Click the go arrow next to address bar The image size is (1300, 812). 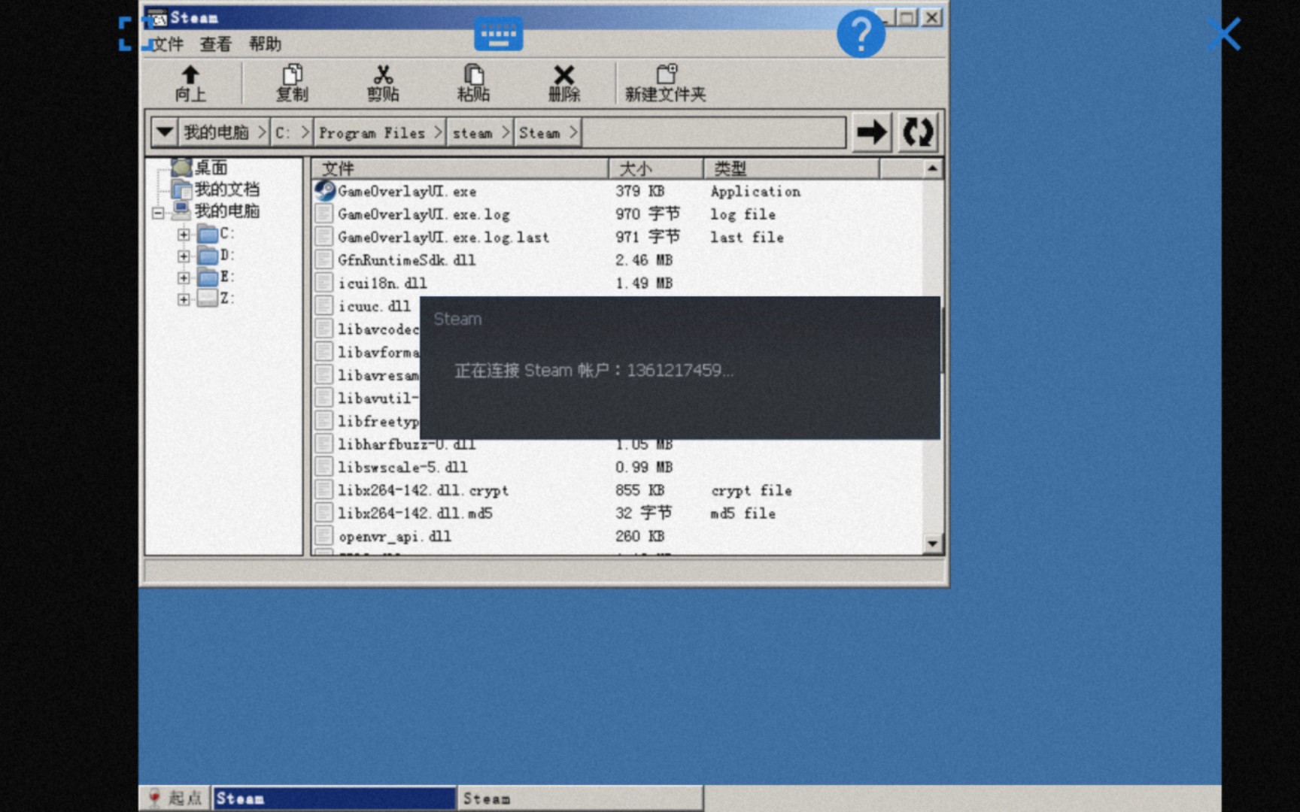tap(872, 132)
